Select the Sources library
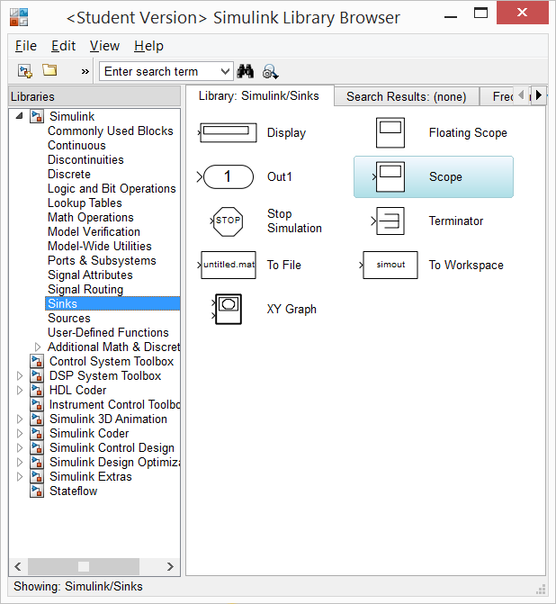The image size is (556, 604). 69,318
